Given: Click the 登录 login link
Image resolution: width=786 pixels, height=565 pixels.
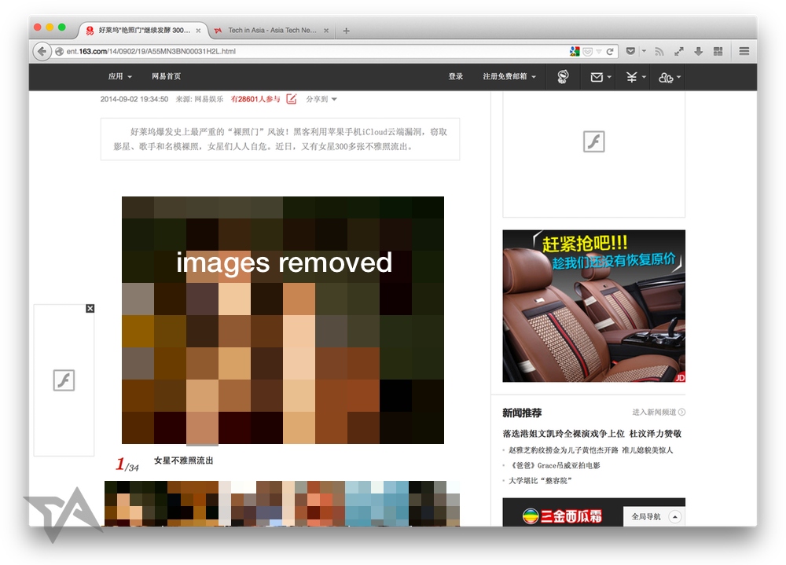Looking at the screenshot, I should (x=456, y=76).
